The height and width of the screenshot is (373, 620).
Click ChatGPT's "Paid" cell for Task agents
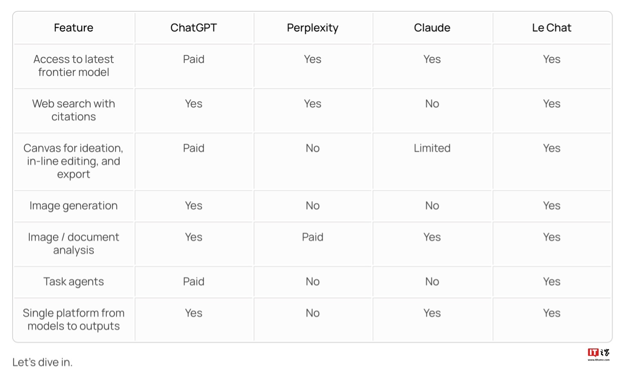(193, 282)
